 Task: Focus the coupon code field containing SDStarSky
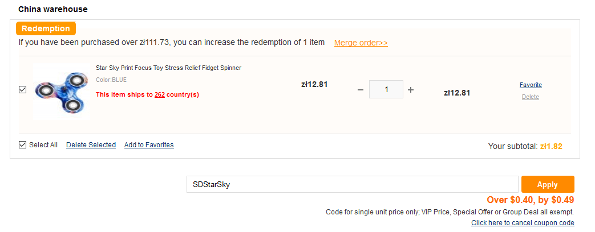click(352, 184)
